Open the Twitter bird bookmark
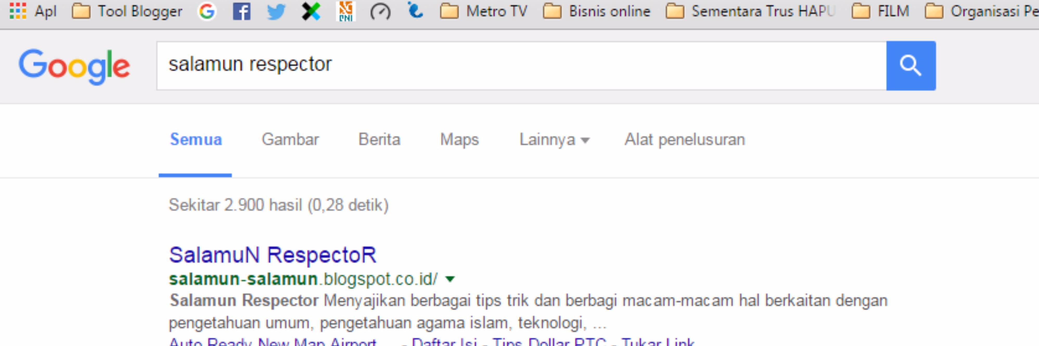 [276, 11]
